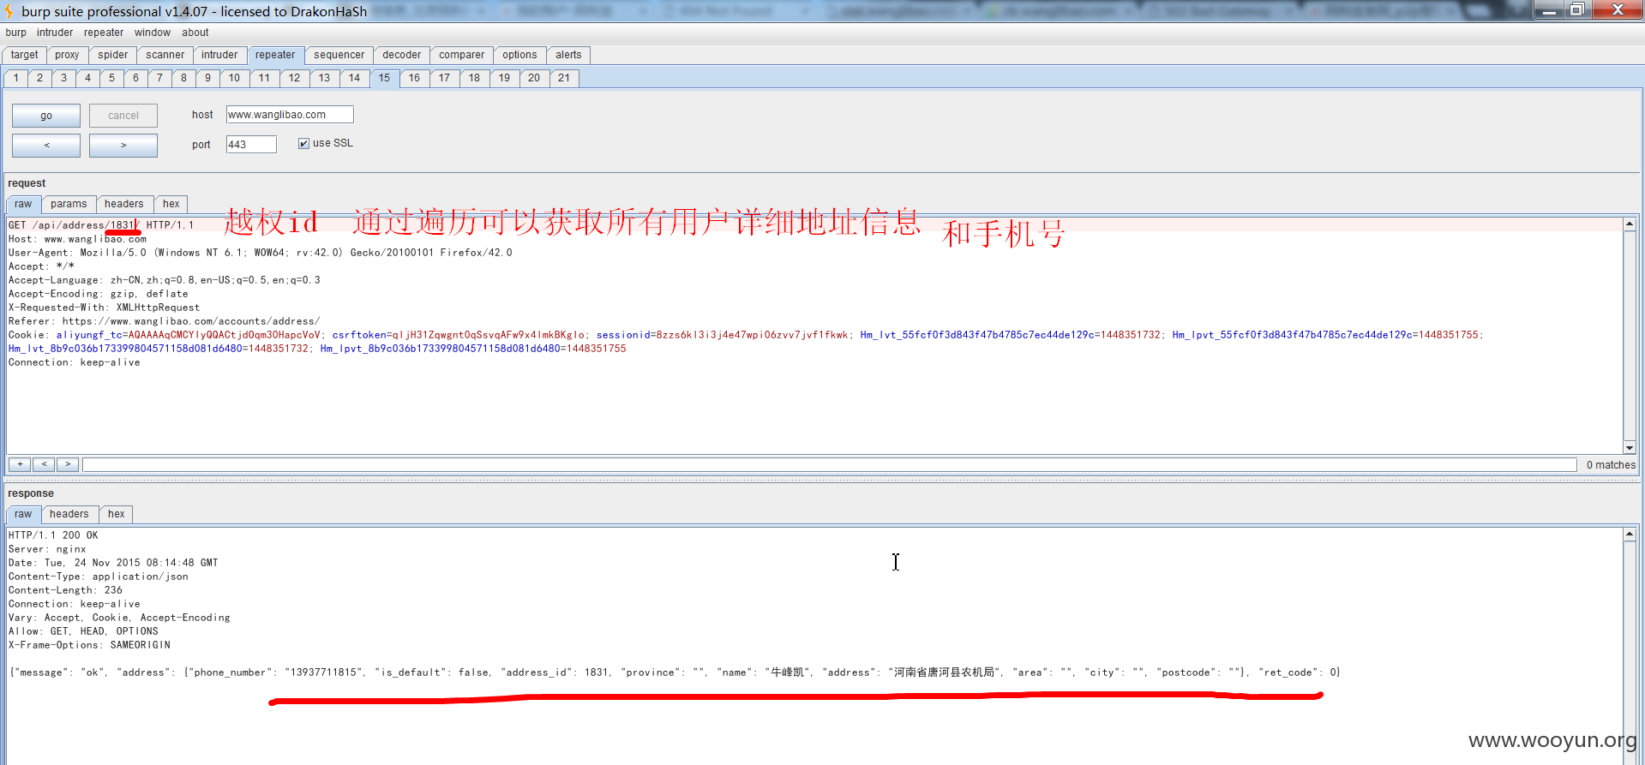This screenshot has height=765, width=1645.
Task: Click the HTTP/1.1 200 OK response line
Action: (53, 535)
